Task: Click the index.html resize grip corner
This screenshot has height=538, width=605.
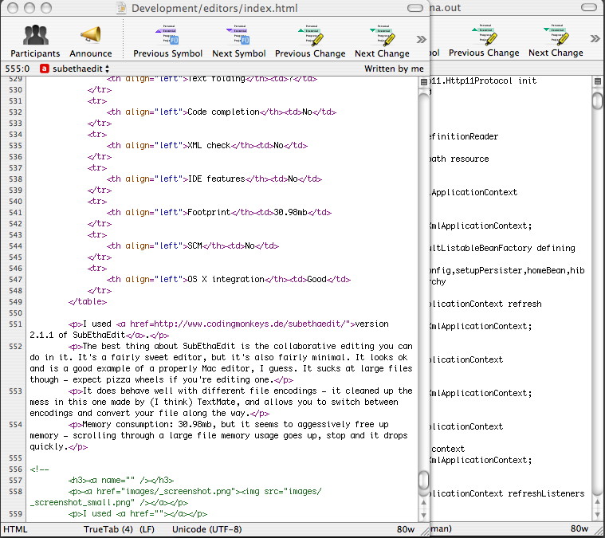Action: point(424,532)
